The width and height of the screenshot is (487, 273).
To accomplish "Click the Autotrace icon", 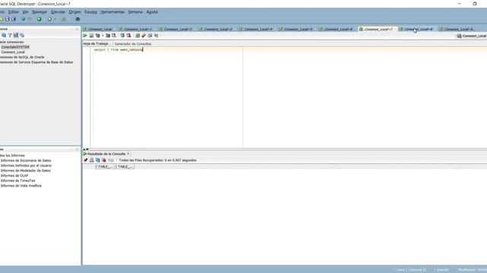I will (x=108, y=36).
